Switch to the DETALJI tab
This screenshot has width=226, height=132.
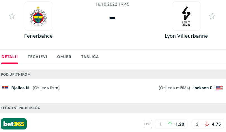point(10,57)
